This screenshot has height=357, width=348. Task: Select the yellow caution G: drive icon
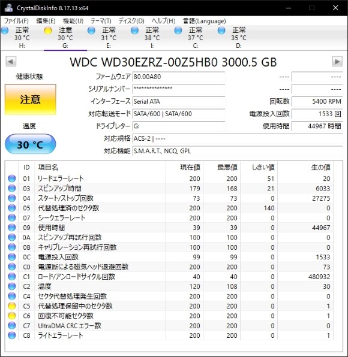48,31
